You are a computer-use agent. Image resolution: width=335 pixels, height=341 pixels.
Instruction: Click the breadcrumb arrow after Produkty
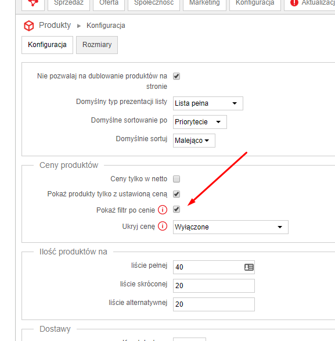[x=79, y=26]
